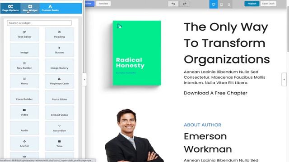Click the 'Download A Free Chapter' text

point(215,93)
